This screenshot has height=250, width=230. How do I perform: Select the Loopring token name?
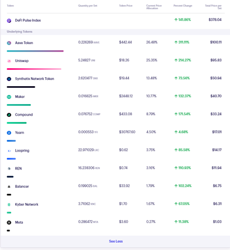(x=22, y=150)
